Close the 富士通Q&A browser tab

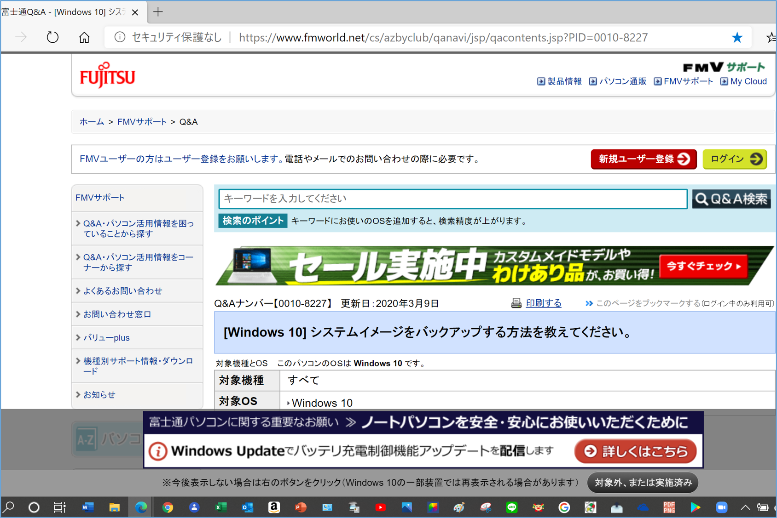[135, 12]
